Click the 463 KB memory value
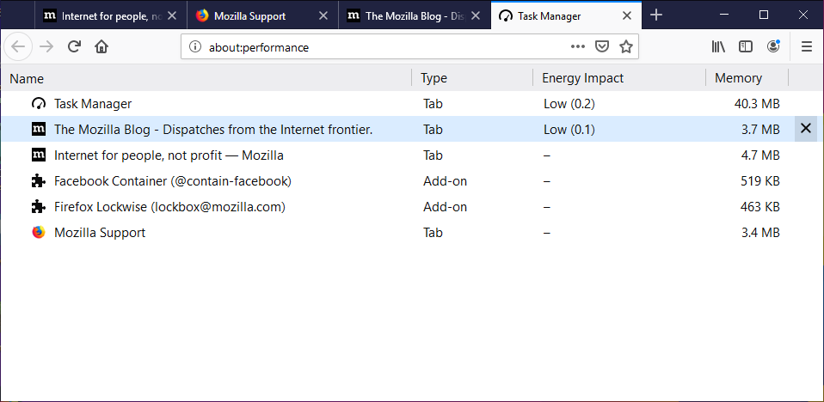Screen dimensions: 824x402 tap(759, 207)
